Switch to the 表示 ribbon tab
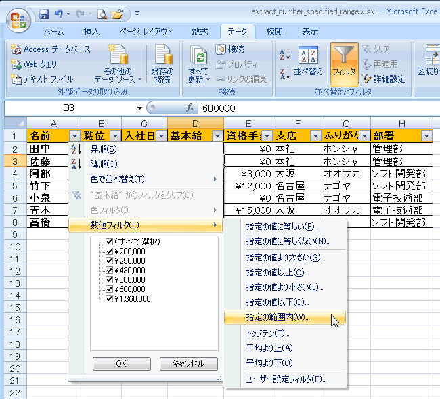The height and width of the screenshot is (399, 440). coord(310,32)
